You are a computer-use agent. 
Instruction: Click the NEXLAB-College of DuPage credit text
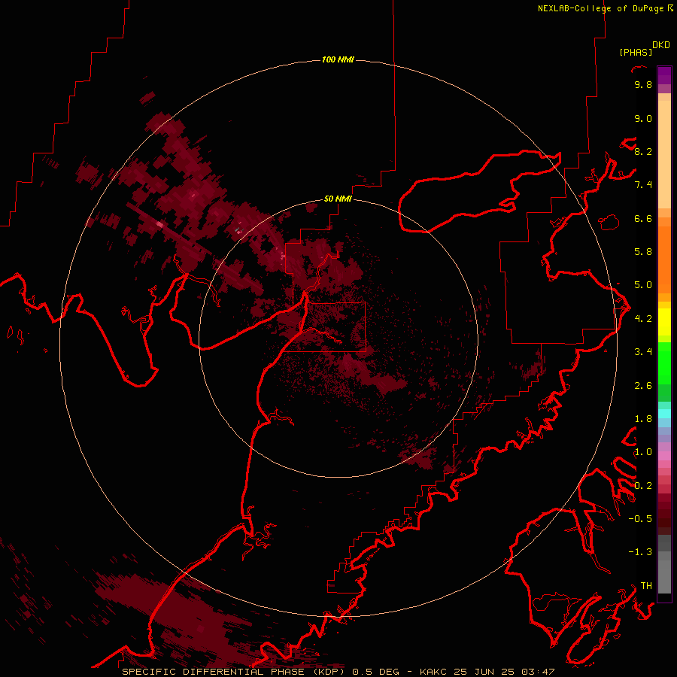600,8
